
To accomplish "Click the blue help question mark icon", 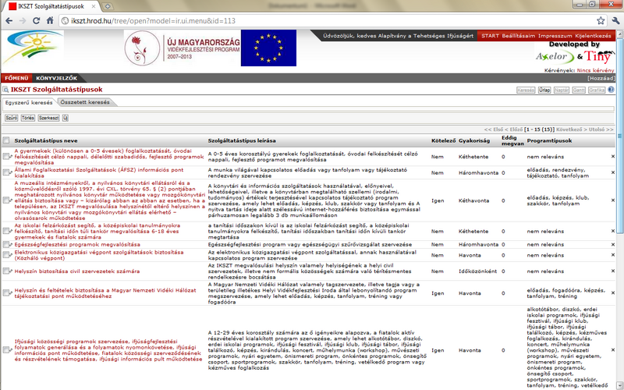I will pyautogui.click(x=611, y=90).
